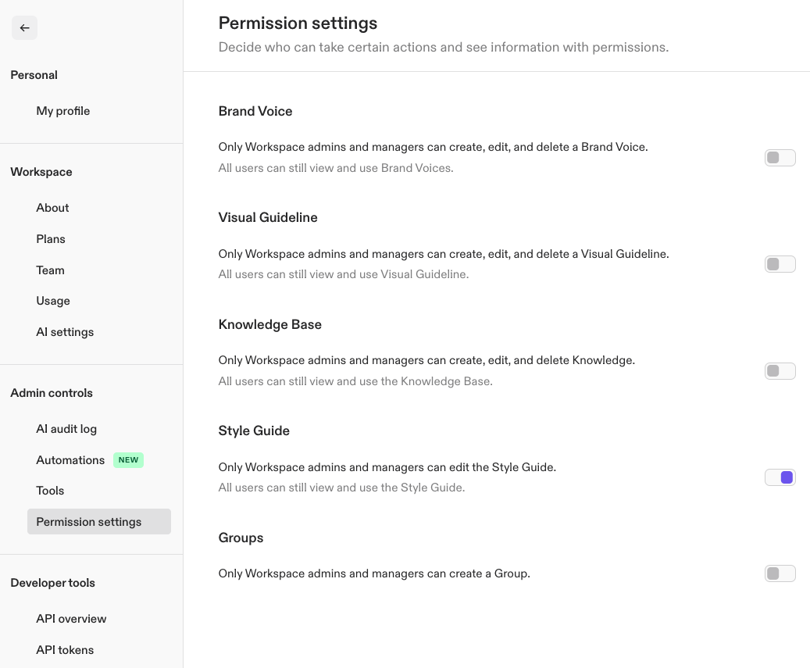
Task: Open API overview page
Action: (x=71, y=619)
